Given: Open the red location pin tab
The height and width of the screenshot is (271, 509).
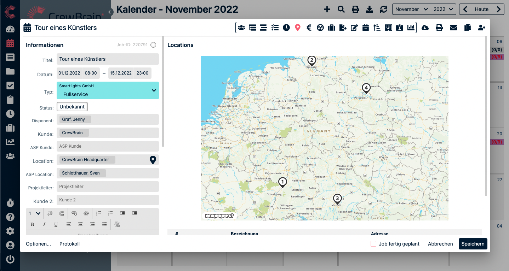Looking at the screenshot, I should click(x=298, y=28).
